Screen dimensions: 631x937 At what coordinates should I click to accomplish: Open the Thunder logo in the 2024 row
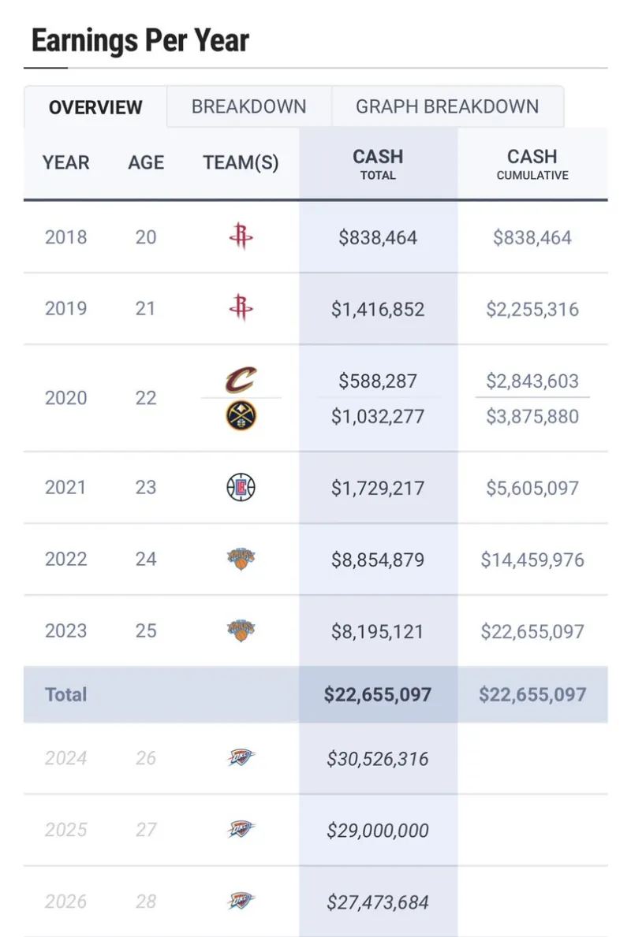pyautogui.click(x=241, y=758)
